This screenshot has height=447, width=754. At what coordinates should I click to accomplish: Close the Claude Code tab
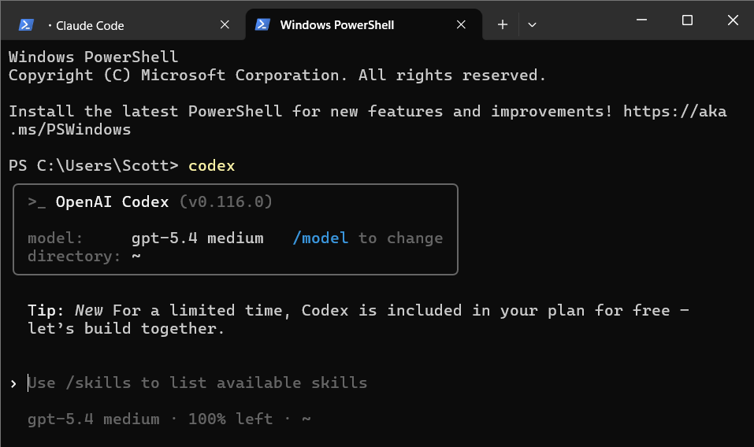click(225, 24)
